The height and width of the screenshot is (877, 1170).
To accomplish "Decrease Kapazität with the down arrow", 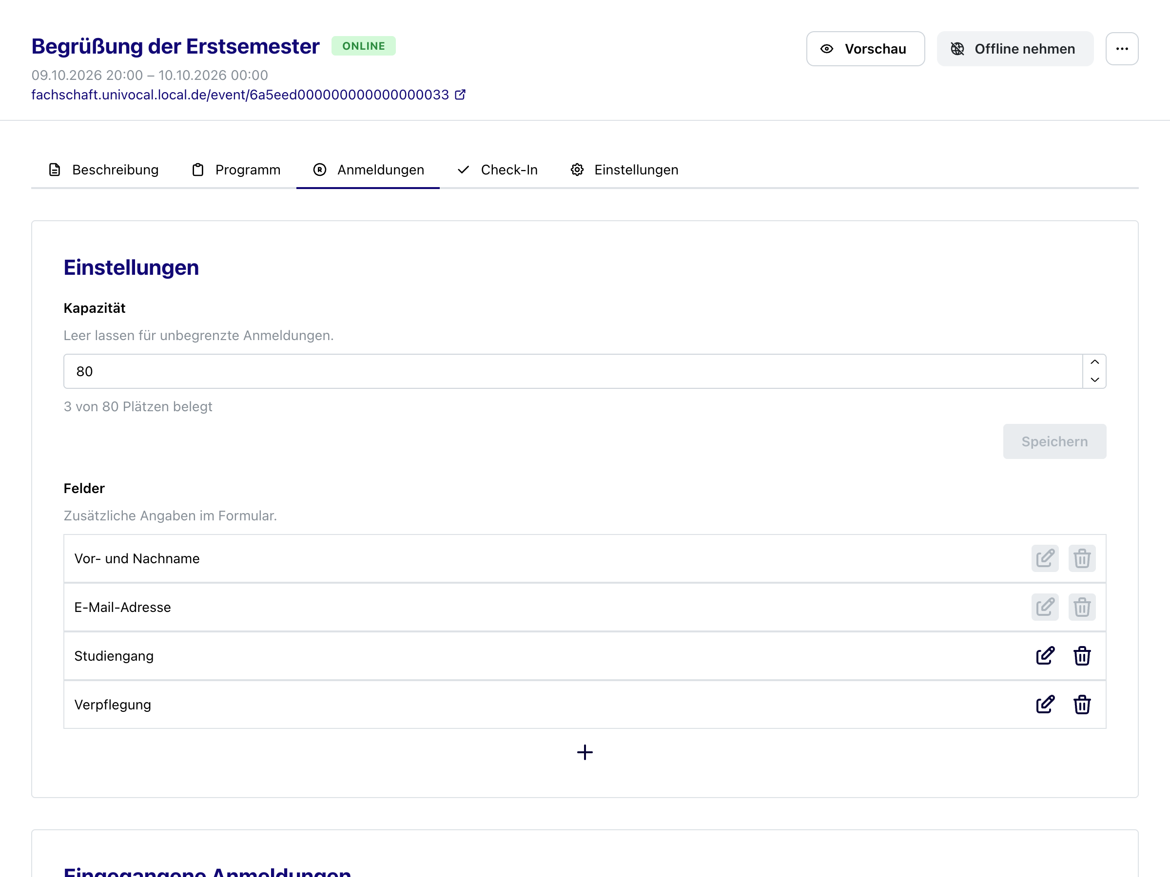I will click(x=1094, y=380).
